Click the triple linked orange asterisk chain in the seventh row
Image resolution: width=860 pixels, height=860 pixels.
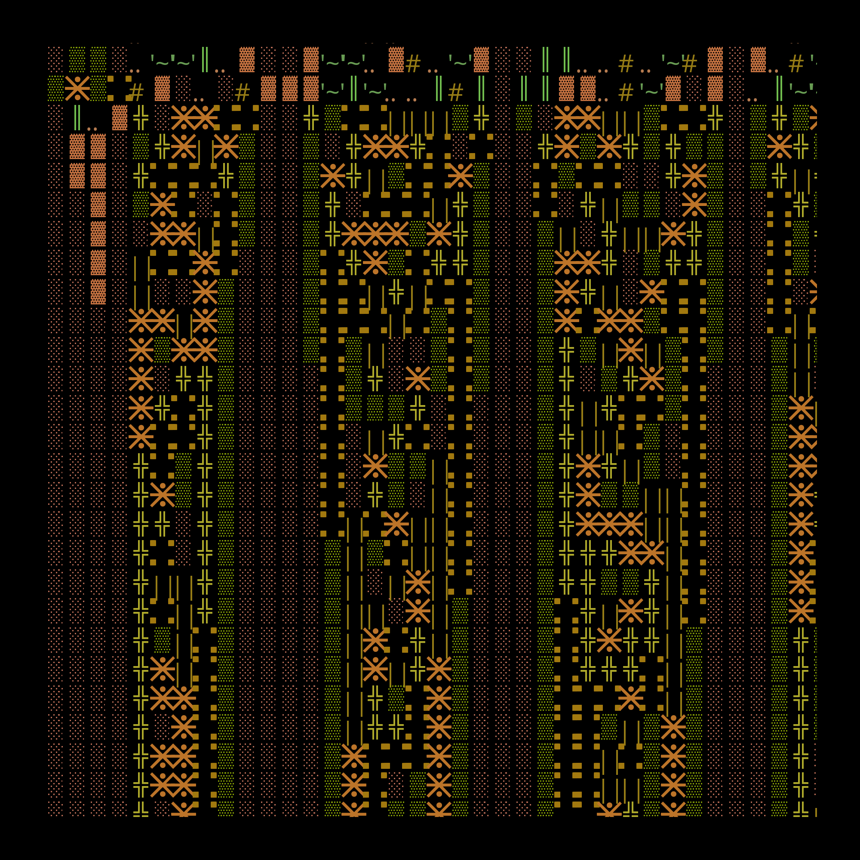tap(375, 233)
